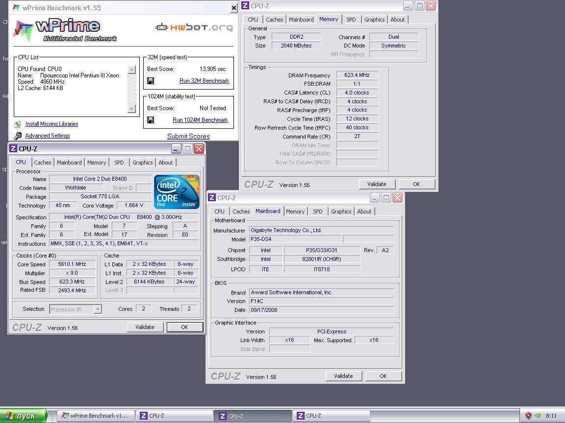Minimize the CPU-Z CPU window
This screenshot has height=423, width=565.
[x=176, y=148]
